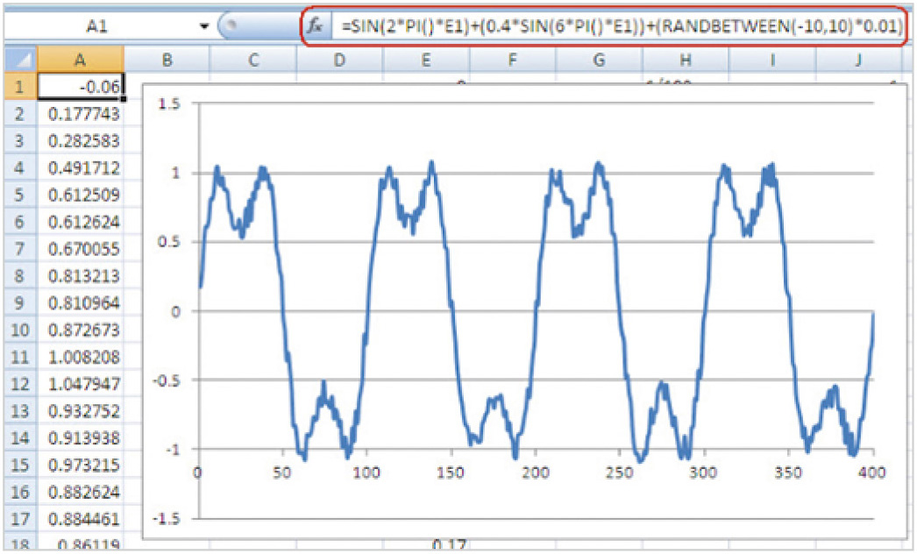
Task: Click cell A1 containing -0.06
Action: pyautogui.click(x=81, y=86)
